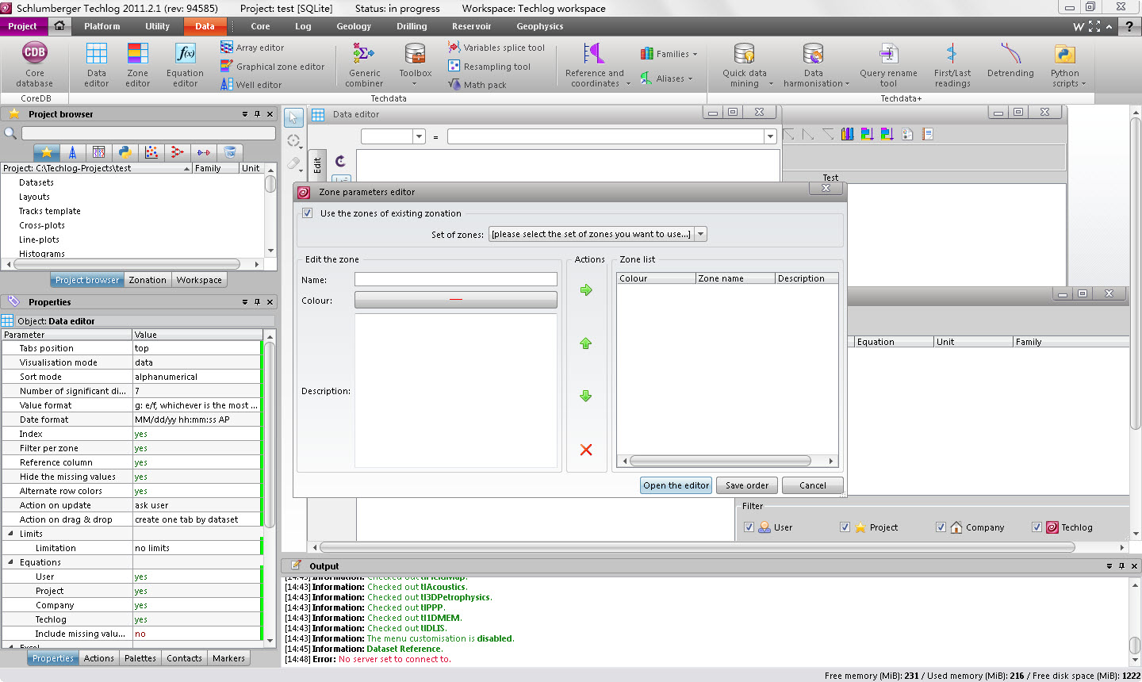Launch the Variables splice tool

[x=496, y=48]
